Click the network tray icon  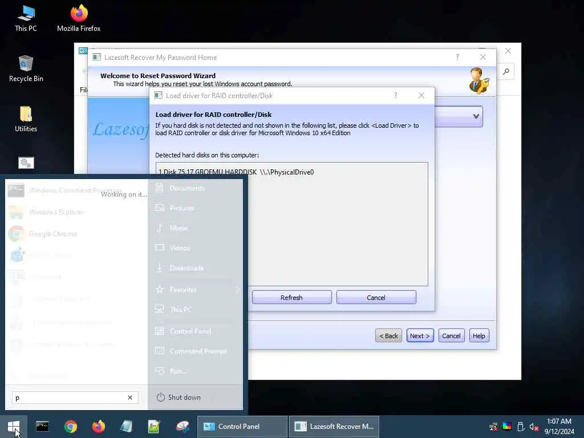coord(493,427)
